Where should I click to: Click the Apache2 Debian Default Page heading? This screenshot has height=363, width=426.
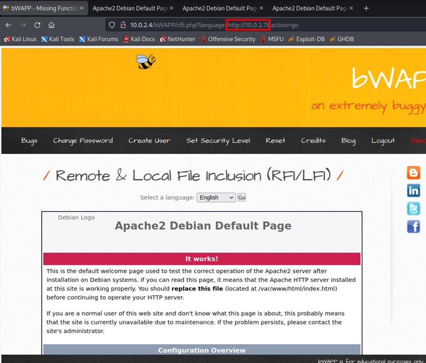(203, 226)
